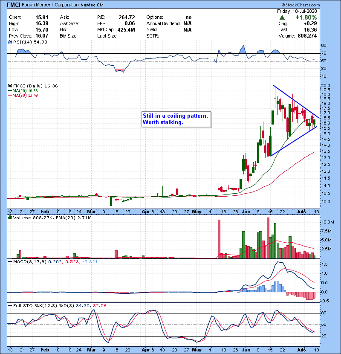Click the green up-arrow change indicator
Screen dimensions: 341x354
point(282,17)
